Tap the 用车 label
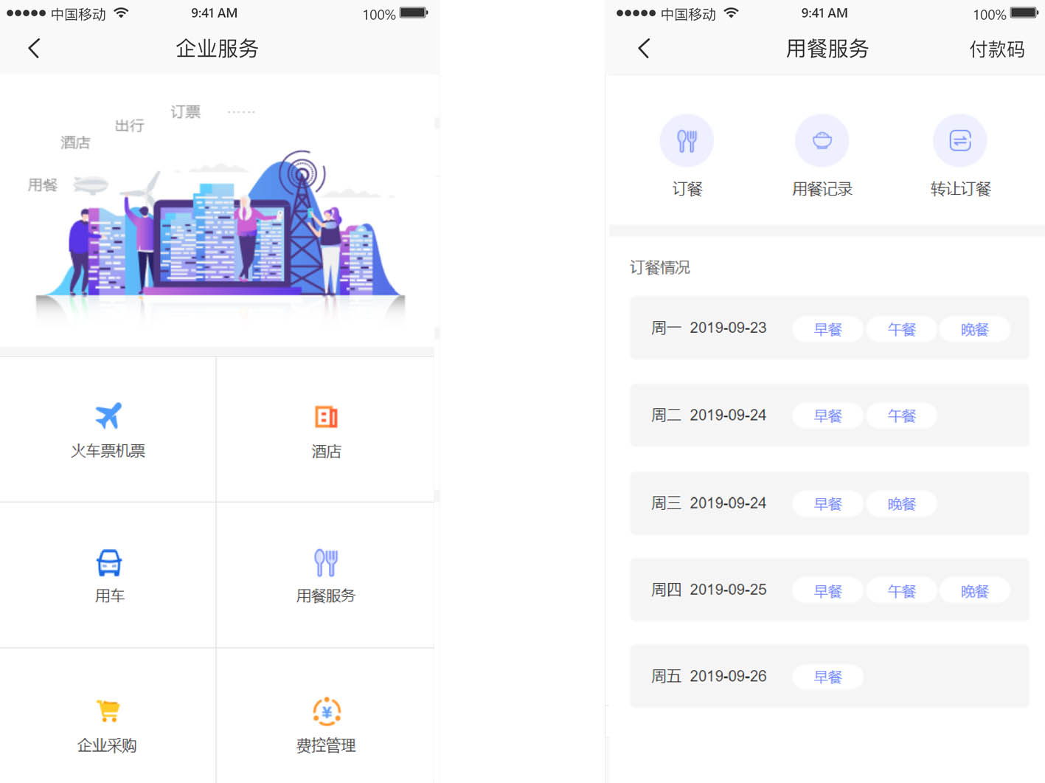The width and height of the screenshot is (1045, 783). point(109,596)
